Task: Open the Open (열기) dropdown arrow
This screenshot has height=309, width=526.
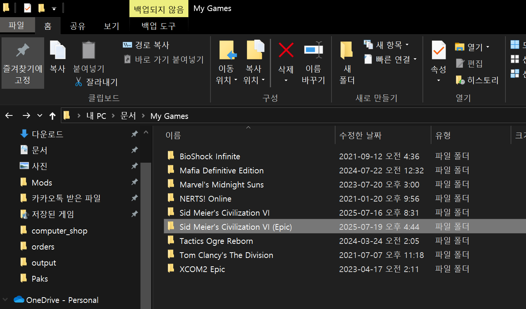Action: (x=488, y=47)
